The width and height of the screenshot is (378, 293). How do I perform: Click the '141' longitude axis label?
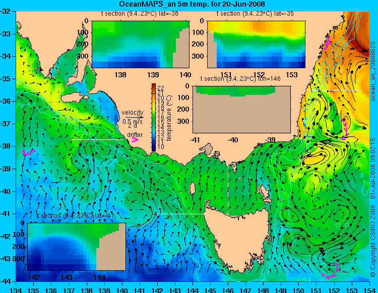(140, 290)
